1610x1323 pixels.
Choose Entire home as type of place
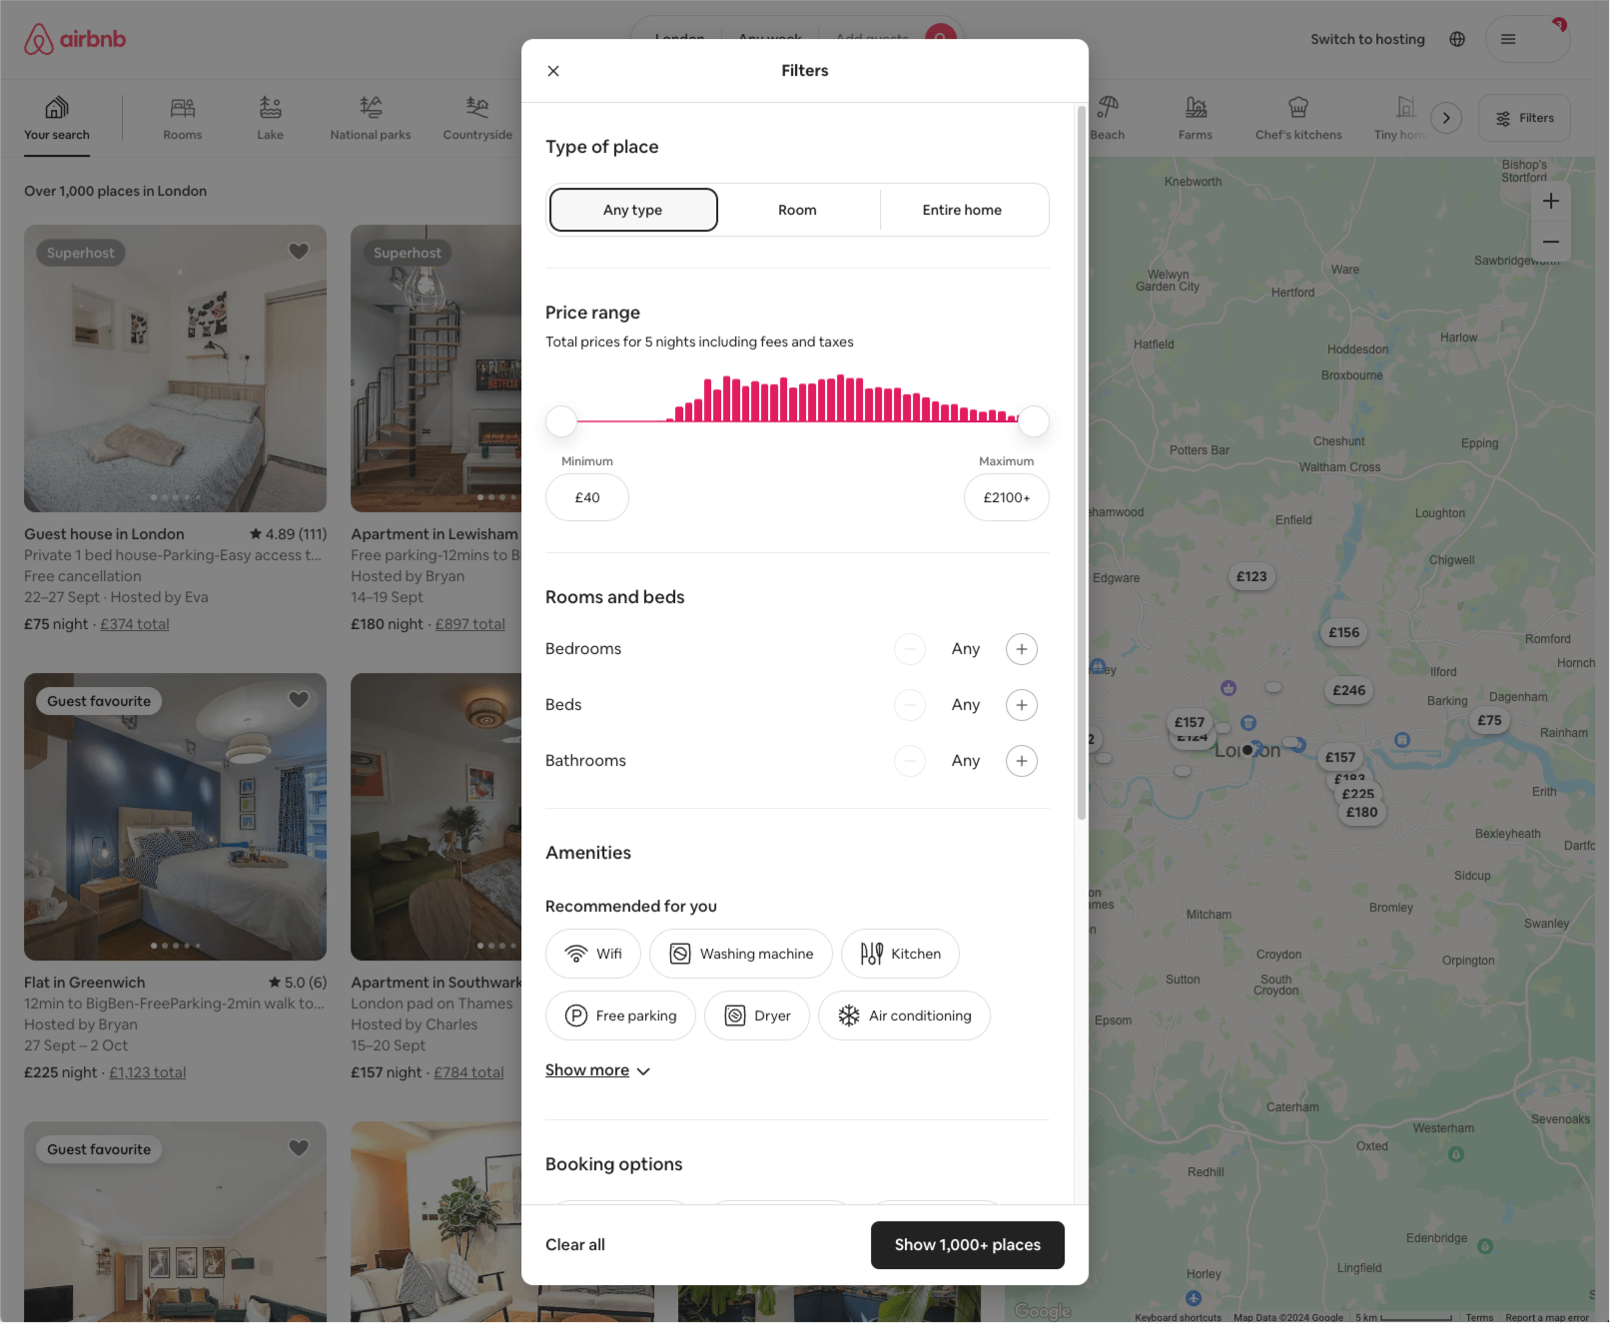pyautogui.click(x=962, y=210)
